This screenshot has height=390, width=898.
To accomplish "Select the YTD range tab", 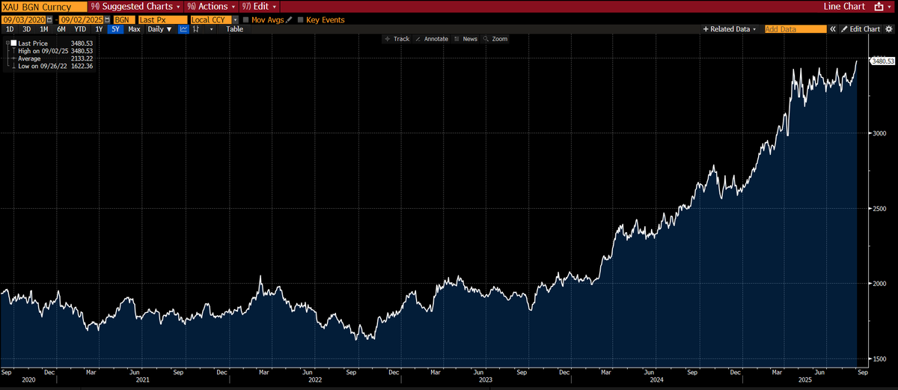I will point(80,29).
